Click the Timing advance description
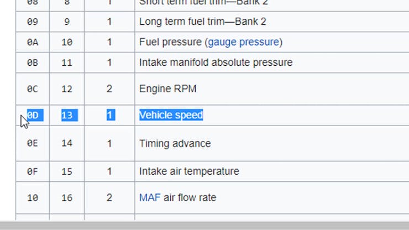This screenshot has height=230, width=409. [175, 143]
